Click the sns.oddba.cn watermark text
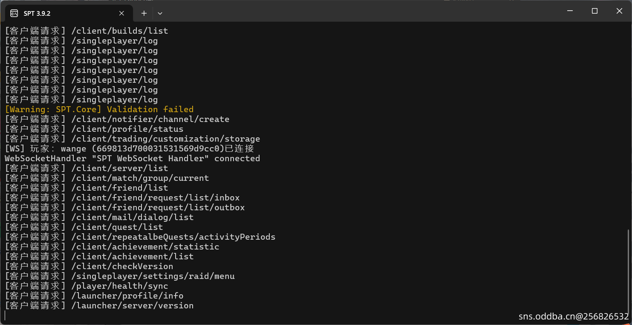Screen dimensions: 632x325 point(573,316)
